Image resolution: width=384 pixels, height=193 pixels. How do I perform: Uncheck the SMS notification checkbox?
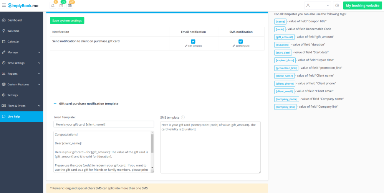[x=241, y=41]
